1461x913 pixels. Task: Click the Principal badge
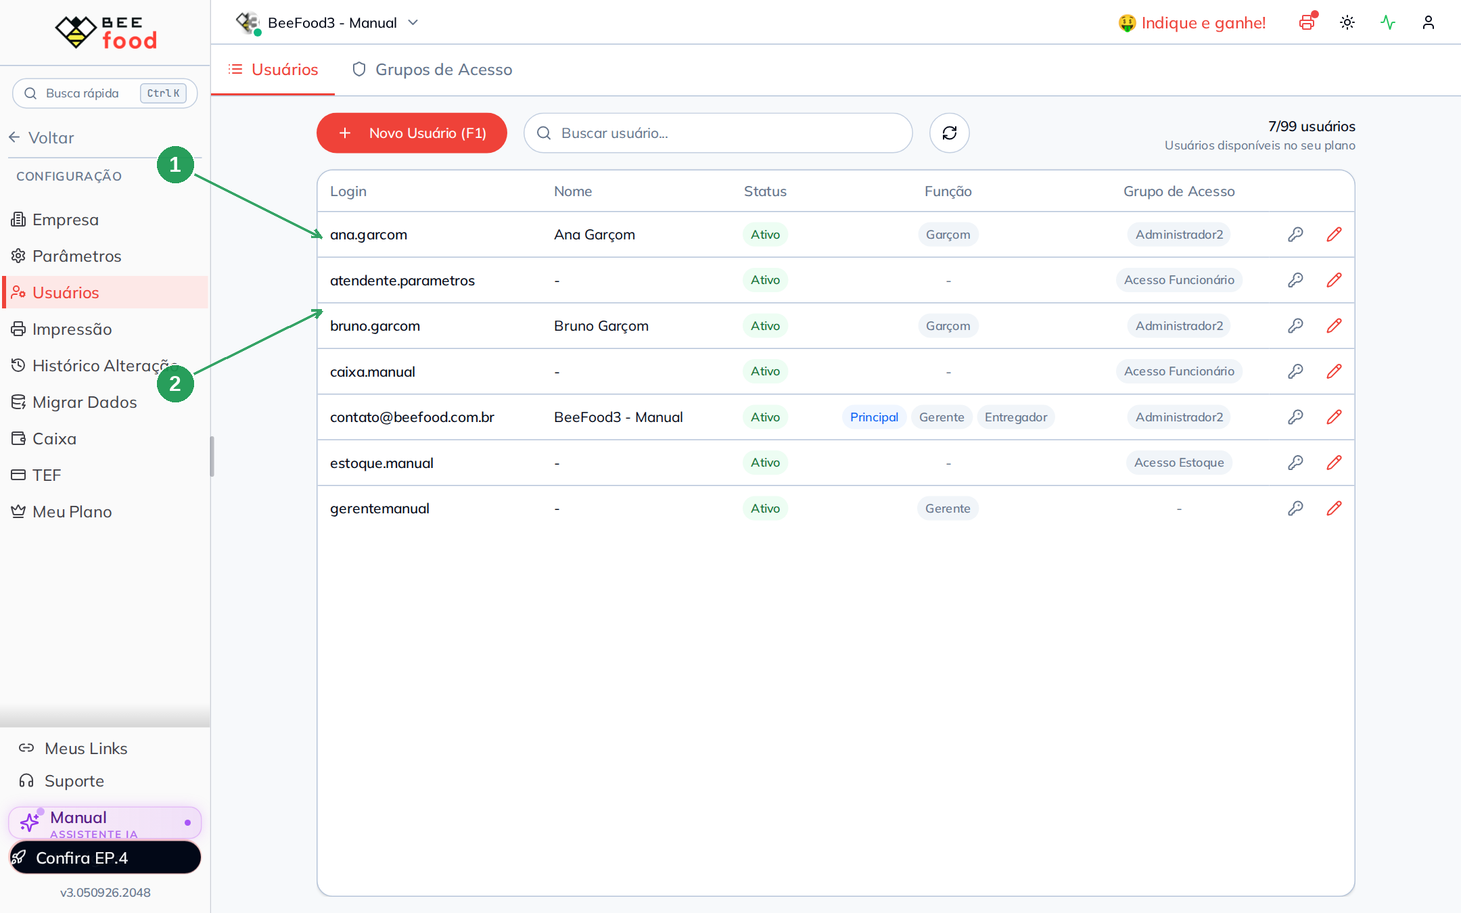click(874, 417)
